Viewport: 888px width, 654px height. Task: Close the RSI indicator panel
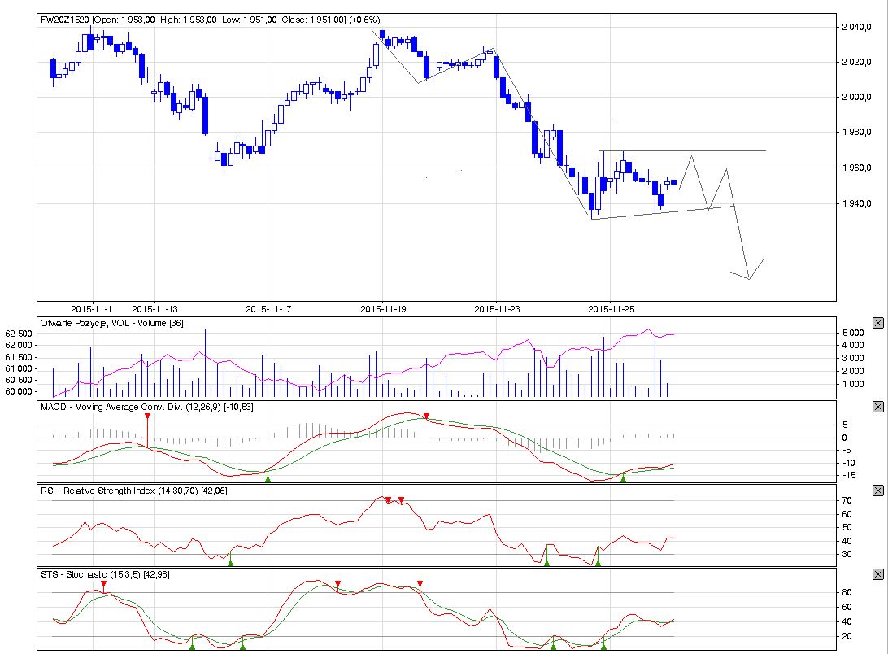[x=877, y=490]
